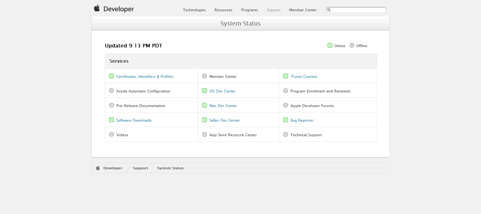Open the Mac Dev Center link

click(223, 106)
